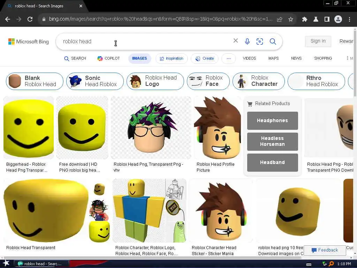Switch to the NEWS tab
Image resolution: width=357 pixels, height=268 pixels.
coord(296,59)
